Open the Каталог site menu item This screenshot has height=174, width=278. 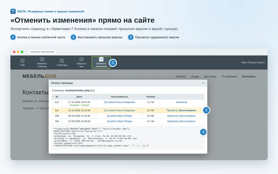click(181, 76)
